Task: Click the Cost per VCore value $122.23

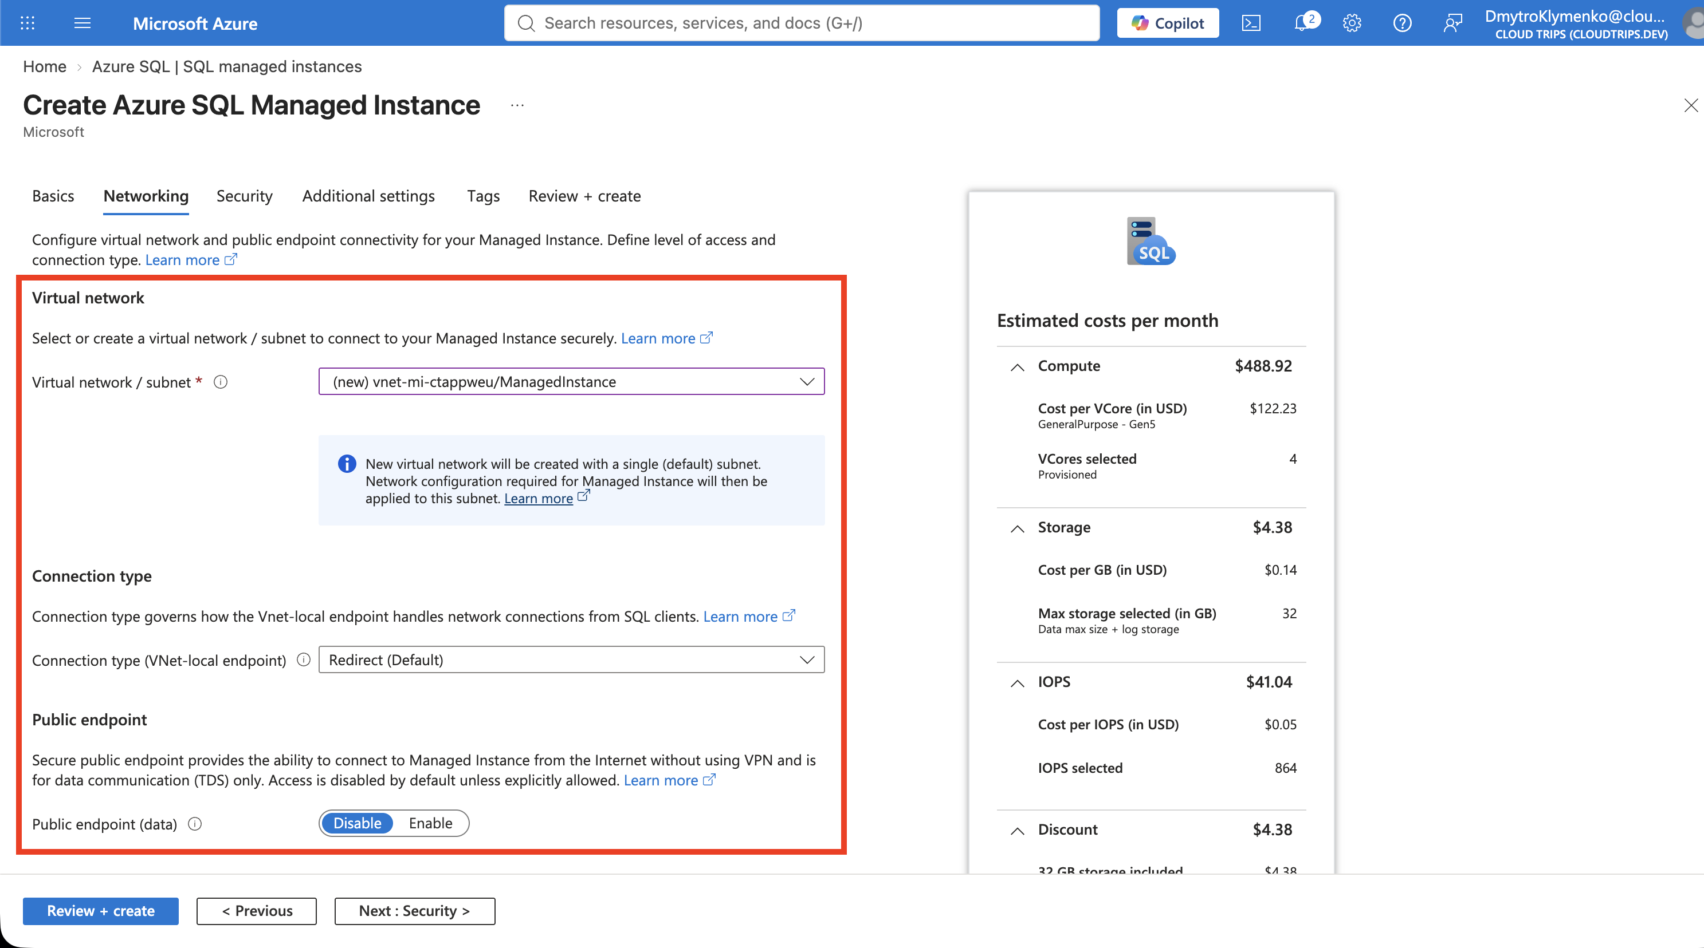Action: pyautogui.click(x=1273, y=408)
